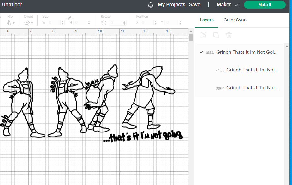Viewport: 292px width, 185px height.
Task: Select the 'mhmm' bending Grinch figure
Action: click(101, 98)
